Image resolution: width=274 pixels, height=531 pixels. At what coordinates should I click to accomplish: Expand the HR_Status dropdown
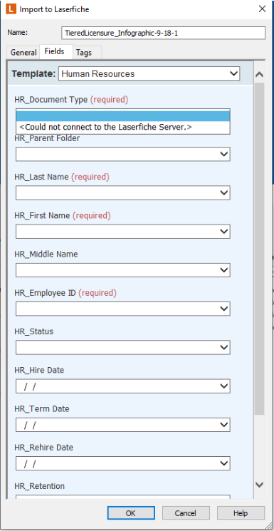223,347
